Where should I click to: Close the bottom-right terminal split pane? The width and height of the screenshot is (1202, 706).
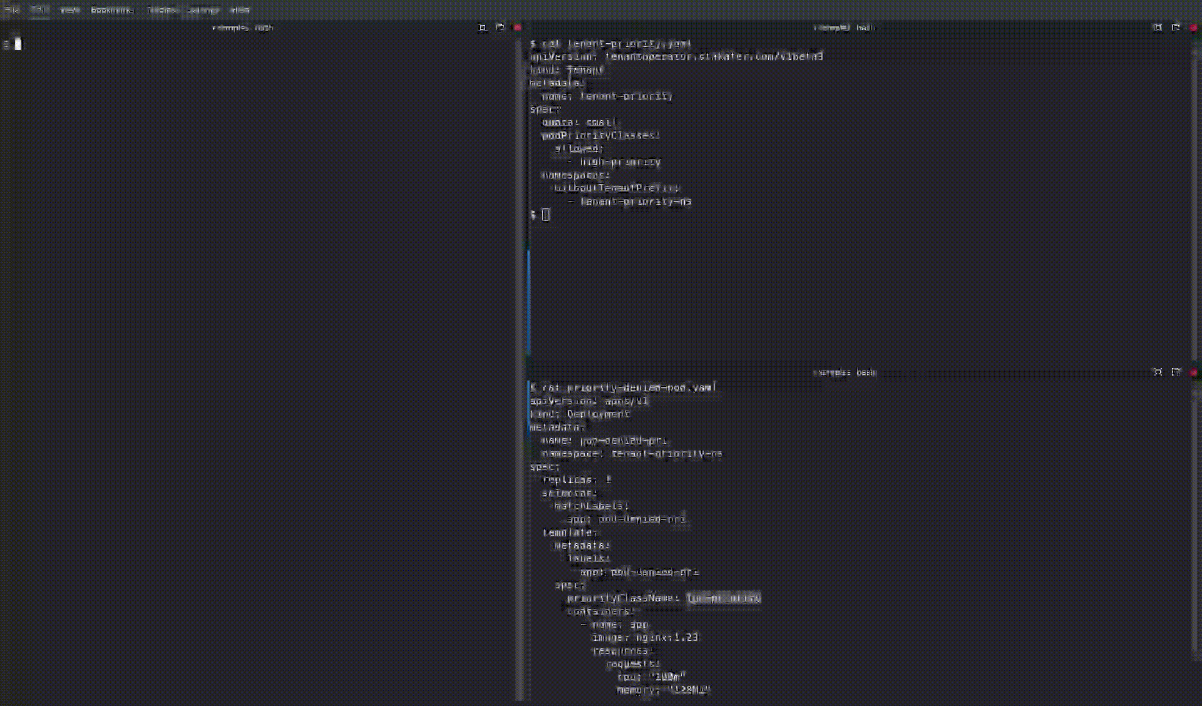tap(1193, 372)
